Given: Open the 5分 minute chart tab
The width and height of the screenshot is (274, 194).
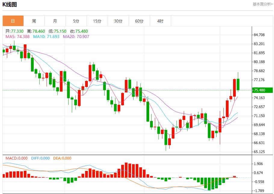Looking at the screenshot, I should point(76,21).
